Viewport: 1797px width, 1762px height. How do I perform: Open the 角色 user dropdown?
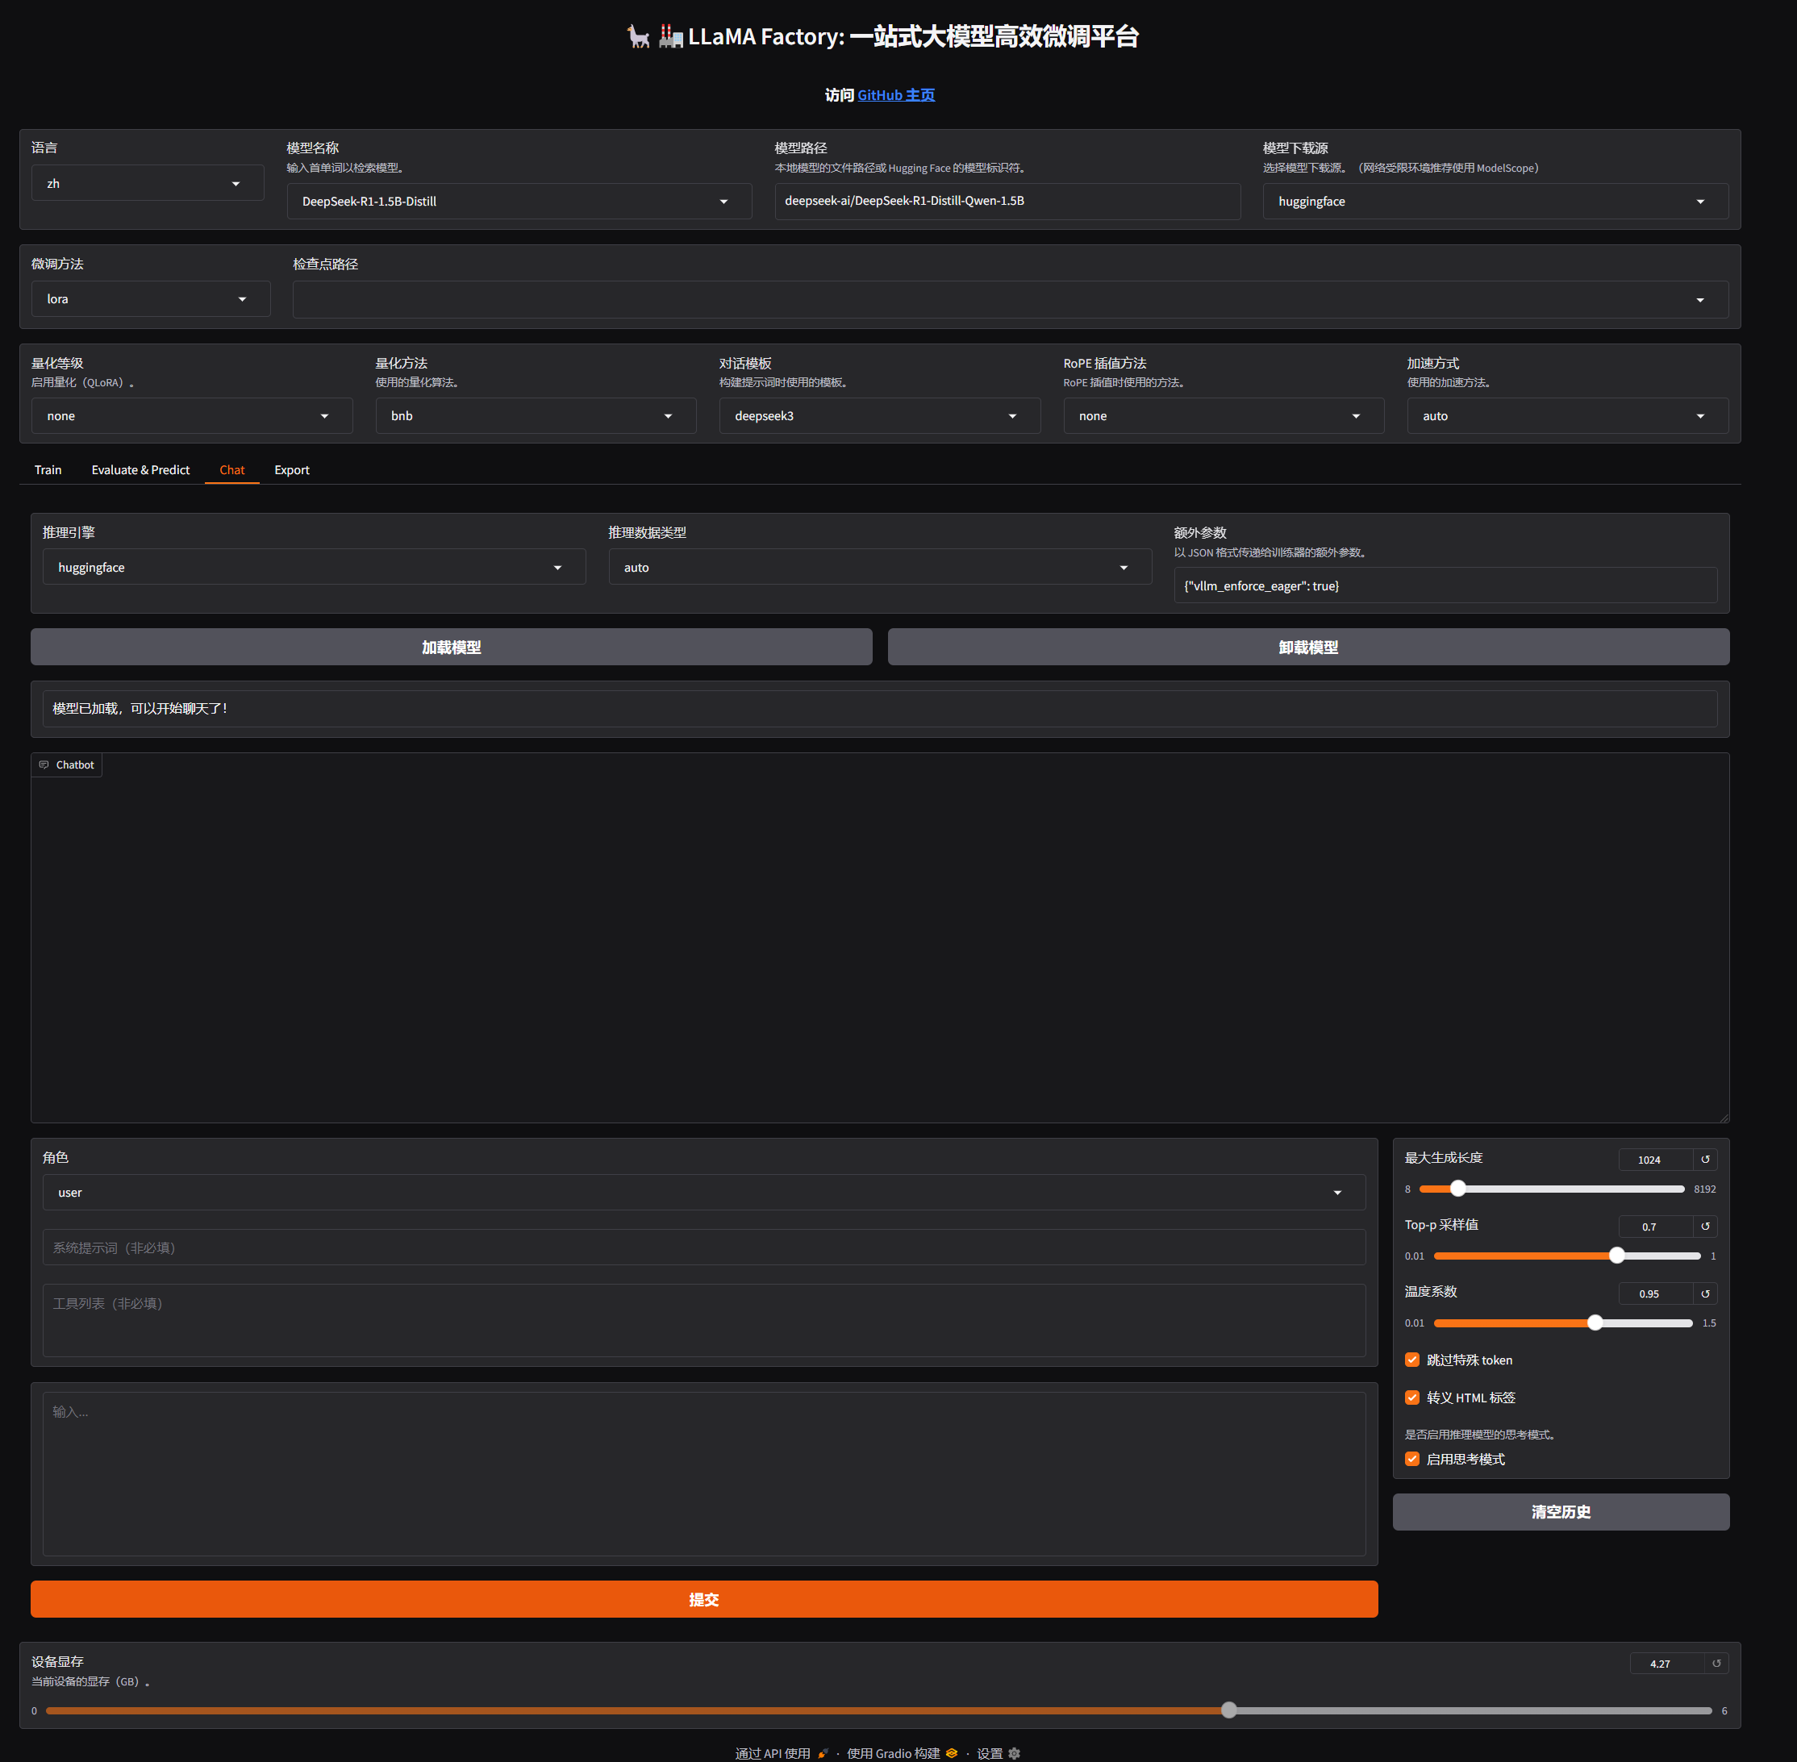coord(703,1192)
